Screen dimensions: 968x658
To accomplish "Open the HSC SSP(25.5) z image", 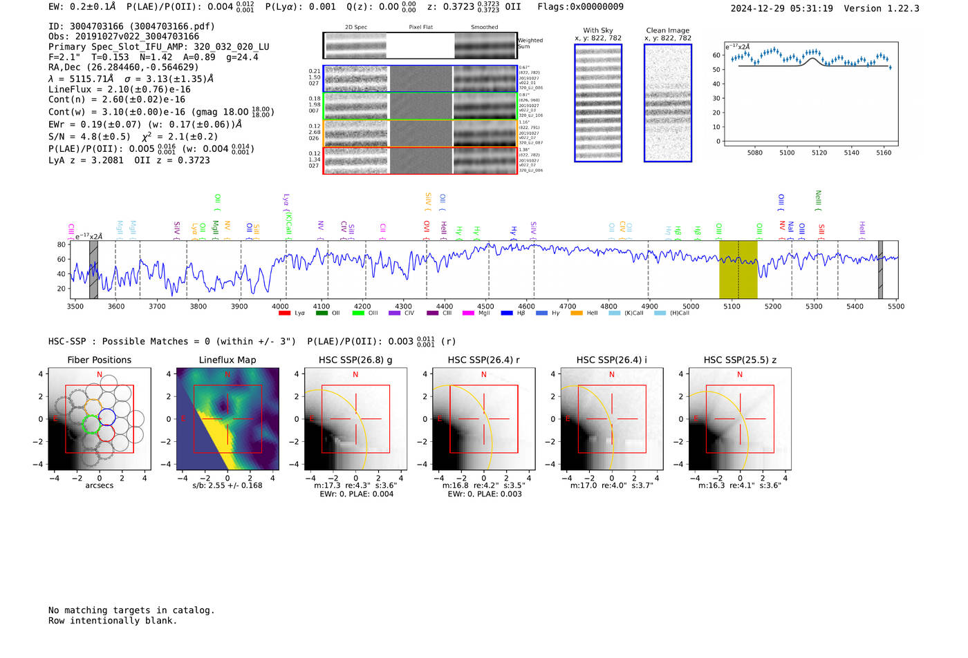I will click(740, 419).
